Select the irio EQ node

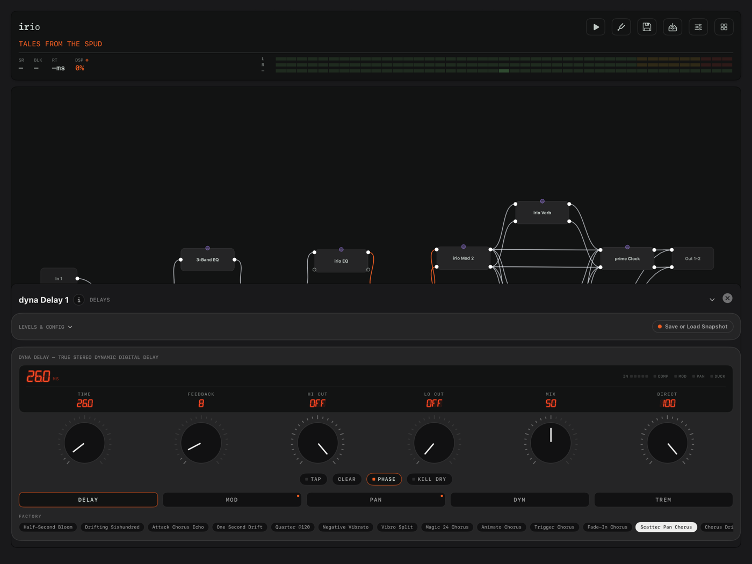coord(341,261)
